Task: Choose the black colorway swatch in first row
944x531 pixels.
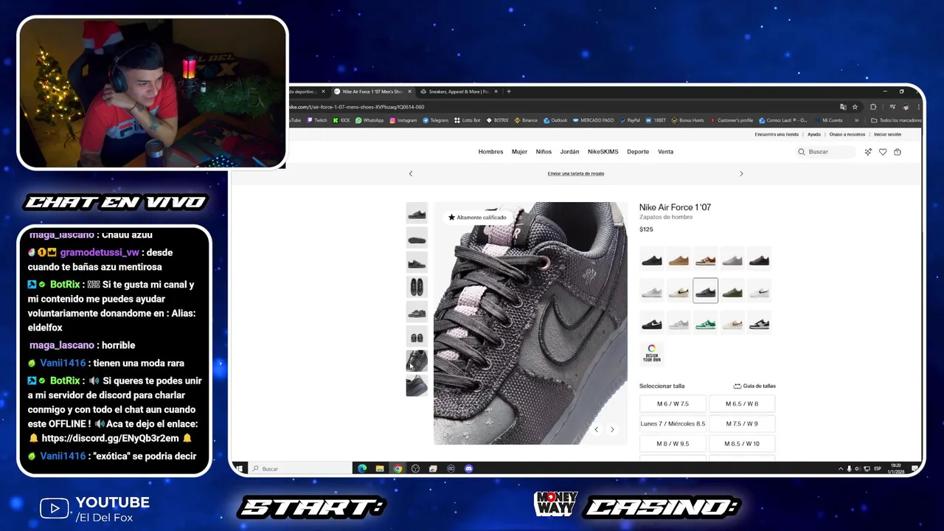Action: pyautogui.click(x=652, y=259)
